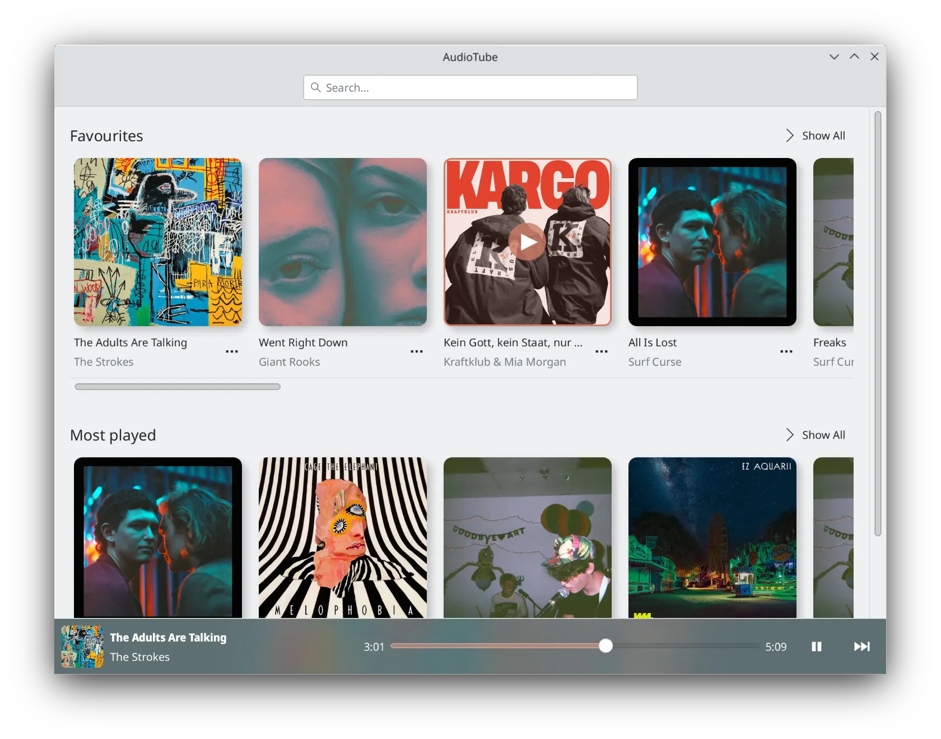
Task: Click the now-playing album art in player bar
Action: [x=82, y=647]
